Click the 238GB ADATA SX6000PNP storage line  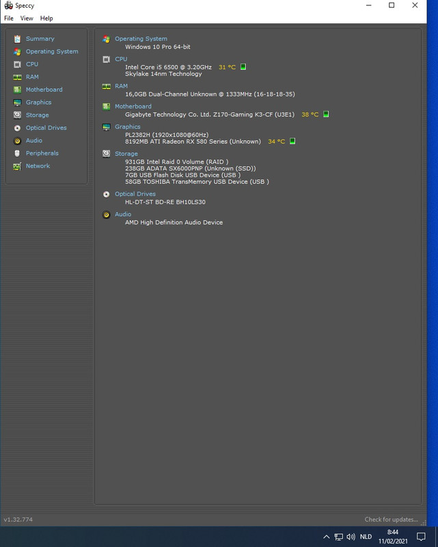point(191,168)
